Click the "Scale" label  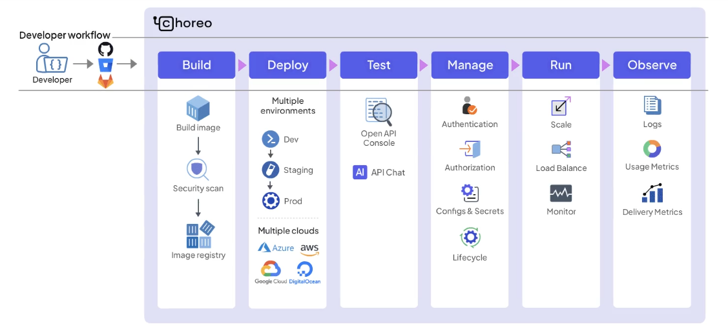click(x=561, y=125)
